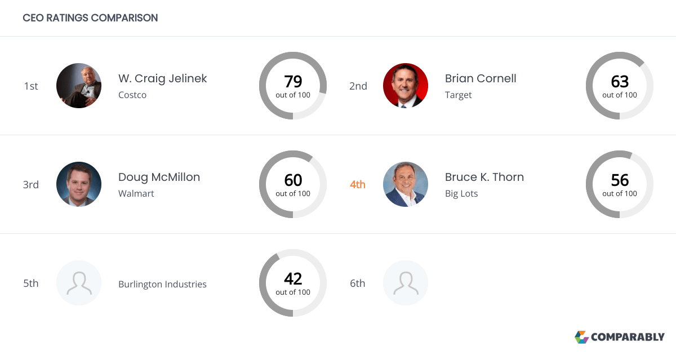
Task: Click Bruce K. Thorn's portrait image
Action: pos(406,184)
